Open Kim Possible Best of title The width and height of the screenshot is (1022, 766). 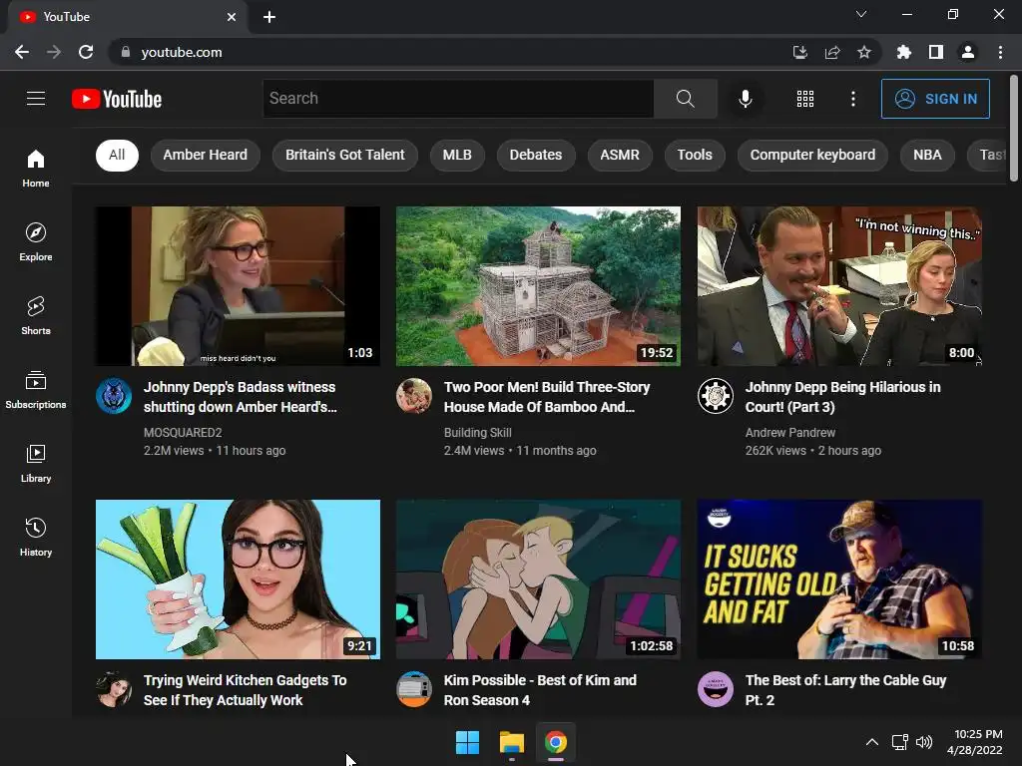click(x=540, y=690)
